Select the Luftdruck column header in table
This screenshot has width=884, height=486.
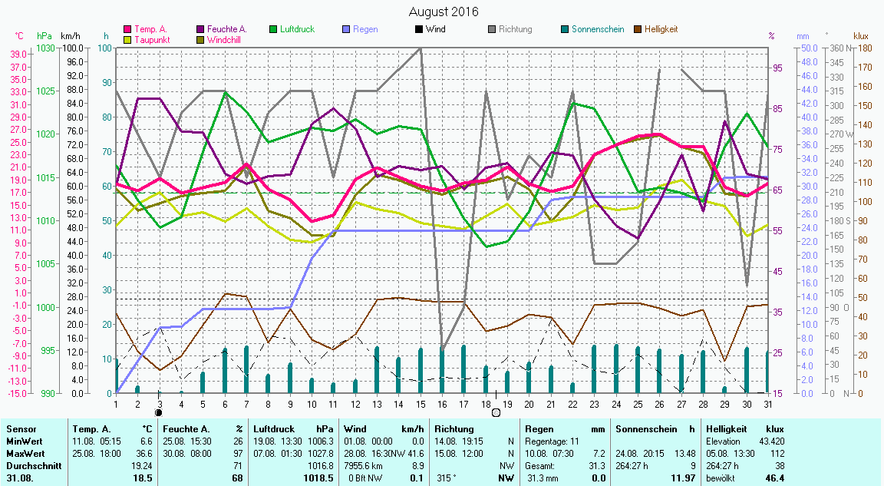pos(274,429)
